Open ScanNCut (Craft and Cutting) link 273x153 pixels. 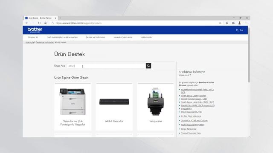[x=195, y=120]
